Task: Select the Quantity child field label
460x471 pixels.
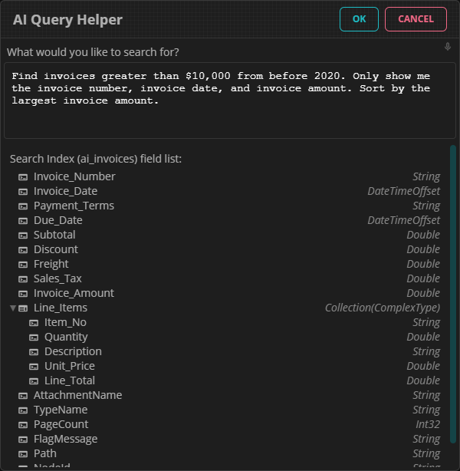Action: click(x=66, y=337)
